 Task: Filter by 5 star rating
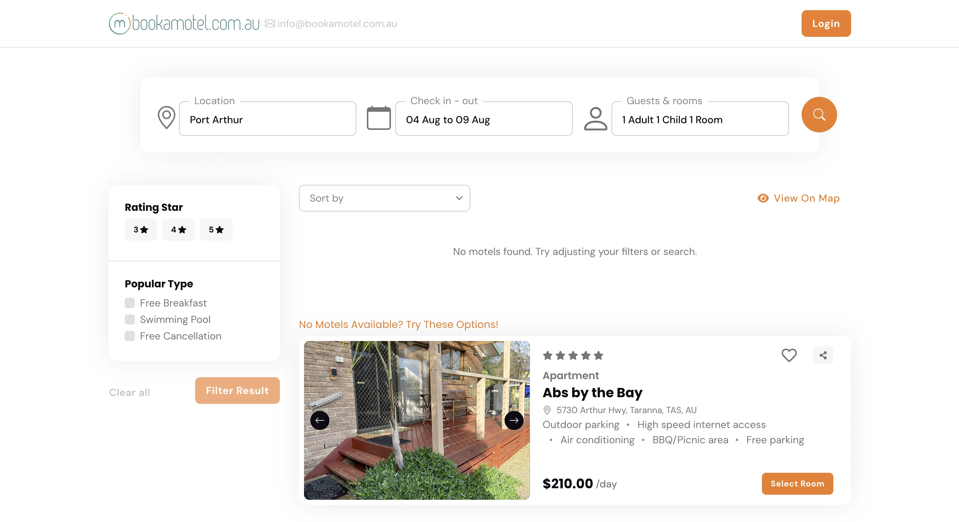(216, 230)
